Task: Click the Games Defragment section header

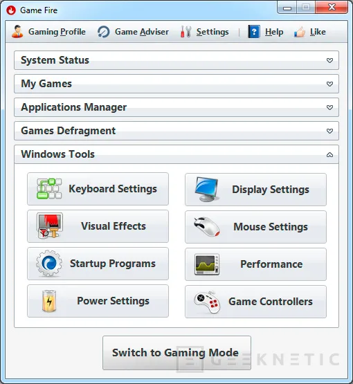Action: (x=176, y=131)
